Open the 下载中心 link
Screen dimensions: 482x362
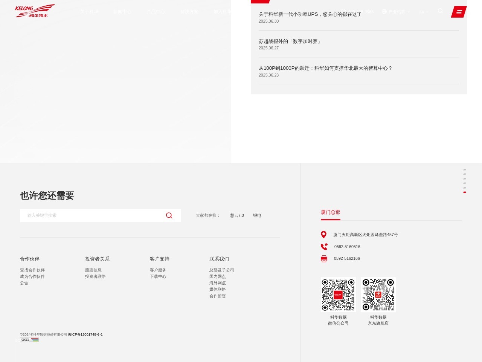tap(158, 277)
